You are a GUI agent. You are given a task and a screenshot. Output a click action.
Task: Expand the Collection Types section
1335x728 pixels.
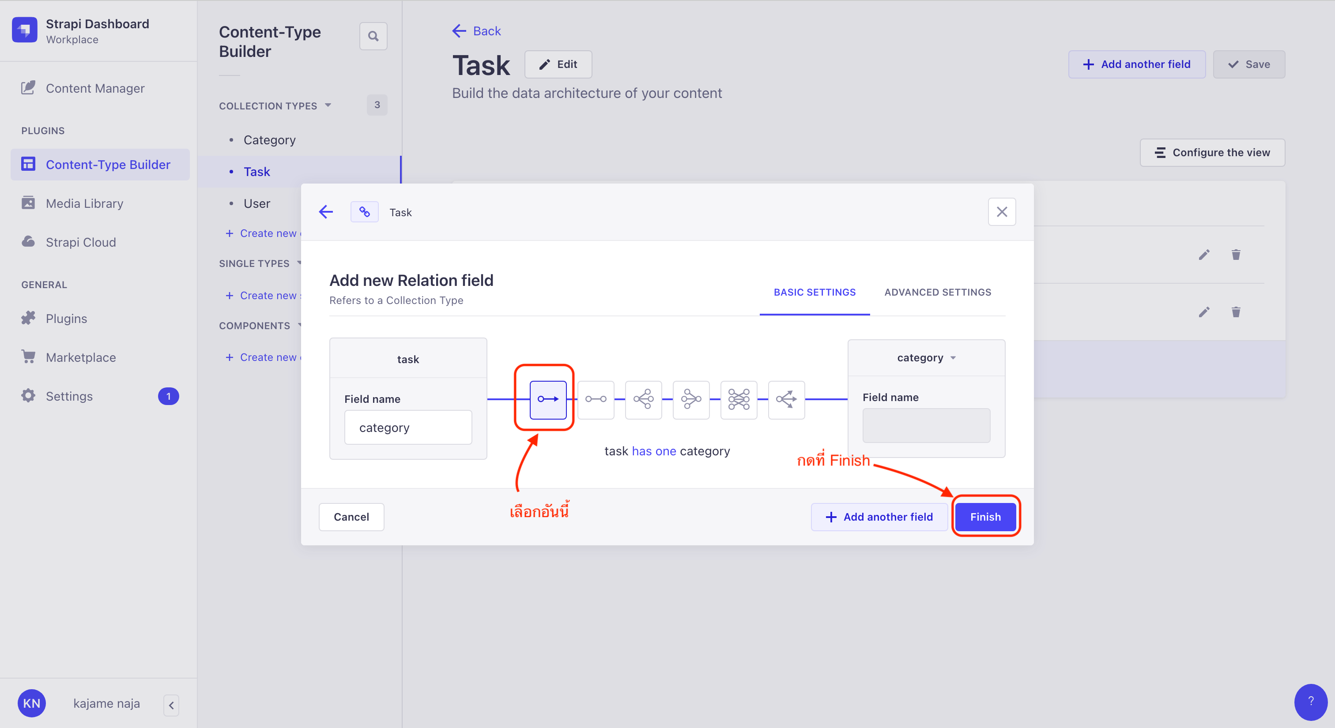tap(275, 105)
